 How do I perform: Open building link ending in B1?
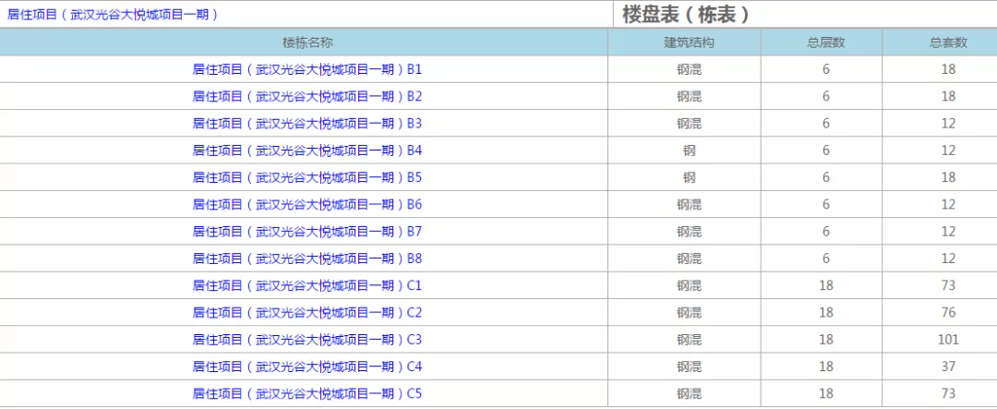coord(307,69)
